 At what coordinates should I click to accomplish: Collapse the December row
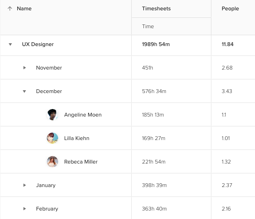coord(24,91)
